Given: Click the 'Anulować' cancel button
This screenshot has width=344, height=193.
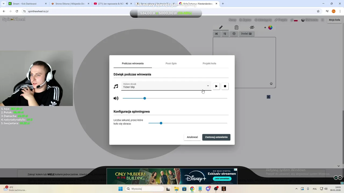Looking at the screenshot, I should pyautogui.click(x=192, y=137).
